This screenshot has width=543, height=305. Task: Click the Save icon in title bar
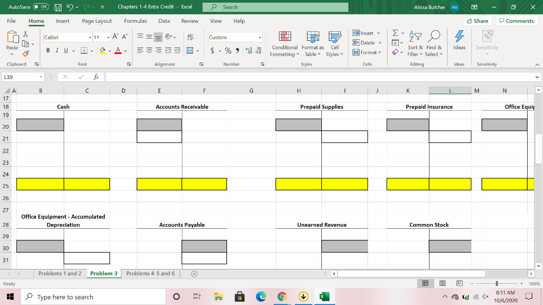(x=58, y=7)
